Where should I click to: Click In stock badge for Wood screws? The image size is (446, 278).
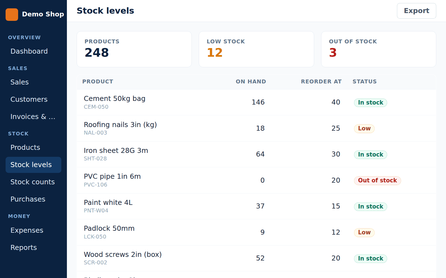[370, 259]
